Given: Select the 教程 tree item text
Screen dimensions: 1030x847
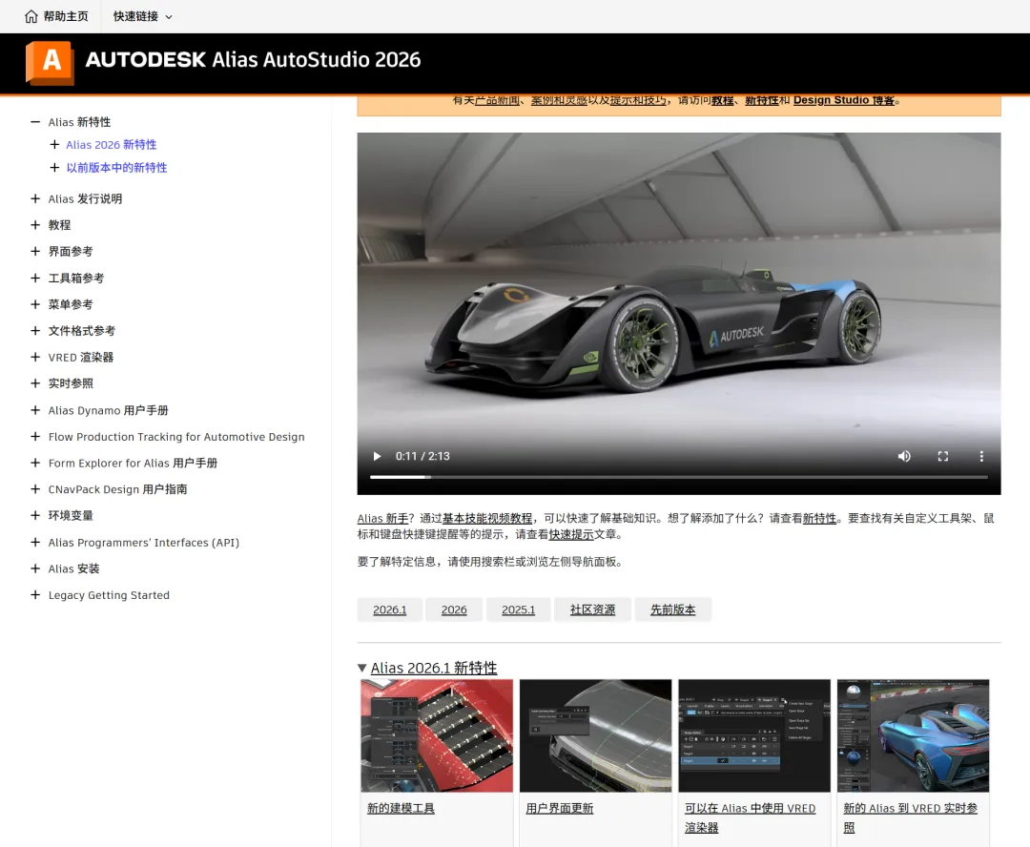Looking at the screenshot, I should pos(59,225).
